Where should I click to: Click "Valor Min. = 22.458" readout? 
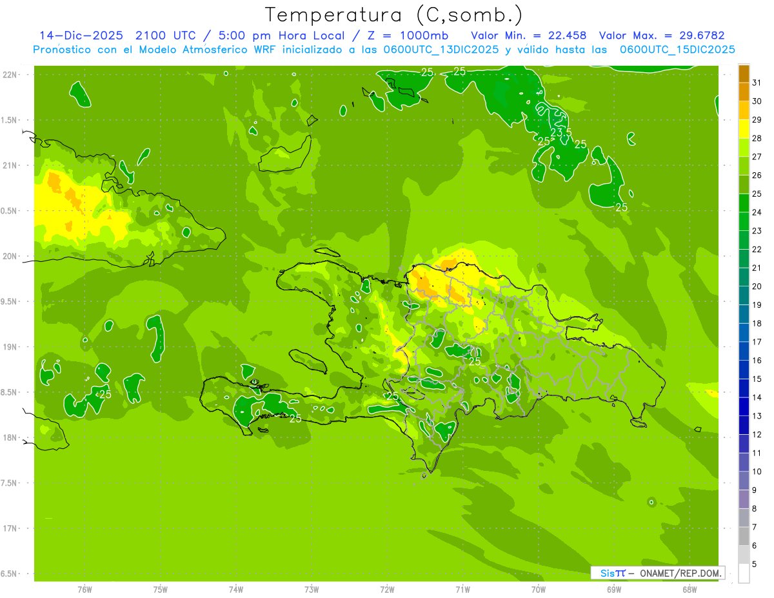[529, 35]
